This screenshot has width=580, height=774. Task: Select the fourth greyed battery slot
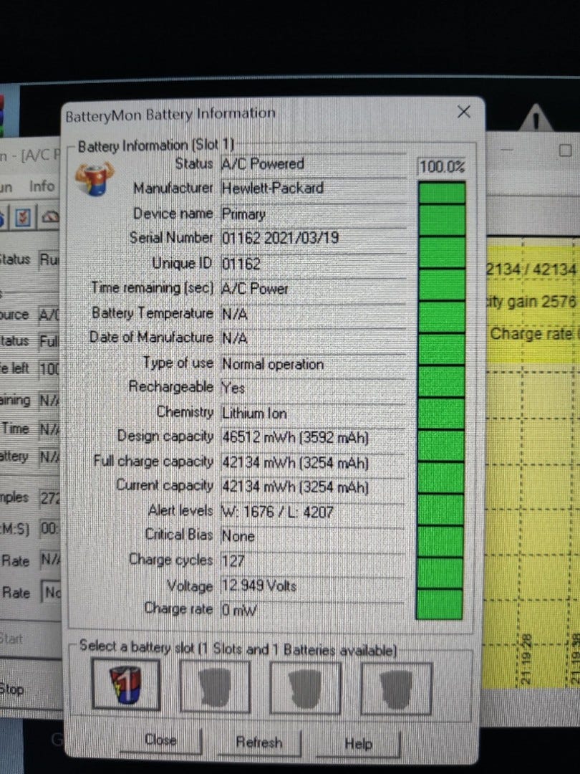pos(397,689)
